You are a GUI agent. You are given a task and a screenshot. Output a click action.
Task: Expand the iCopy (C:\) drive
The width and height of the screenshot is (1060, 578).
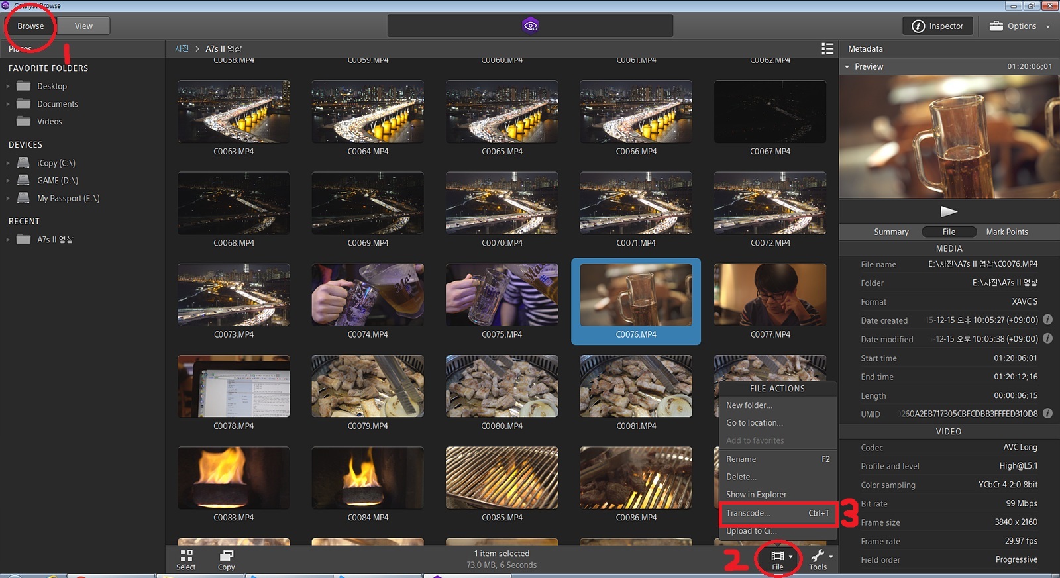[8, 163]
